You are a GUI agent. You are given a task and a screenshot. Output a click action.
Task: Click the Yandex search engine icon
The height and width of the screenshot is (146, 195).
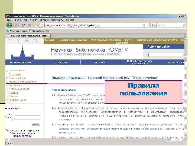pyautogui.click(x=152, y=25)
